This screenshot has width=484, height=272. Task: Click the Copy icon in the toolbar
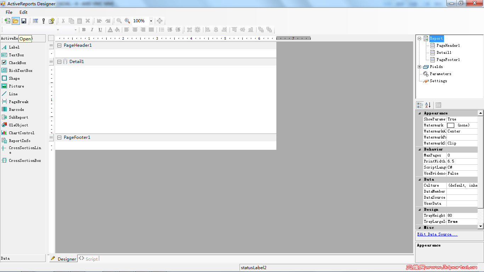point(71,21)
